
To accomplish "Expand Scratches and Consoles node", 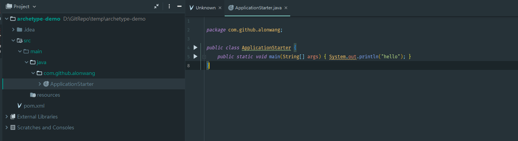I will click(x=7, y=127).
